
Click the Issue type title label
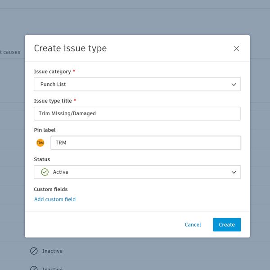tap(53, 101)
